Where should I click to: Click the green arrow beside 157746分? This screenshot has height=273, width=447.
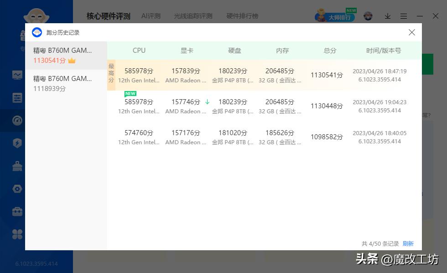point(208,102)
